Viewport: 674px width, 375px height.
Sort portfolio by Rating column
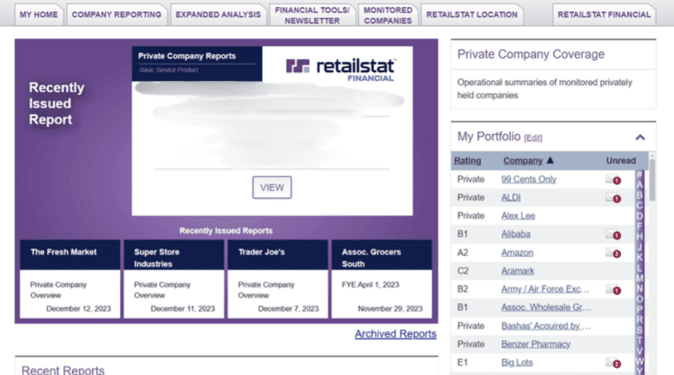pyautogui.click(x=467, y=161)
